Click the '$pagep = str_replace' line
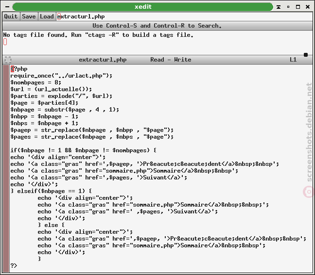315x275 pixels. 92,130
